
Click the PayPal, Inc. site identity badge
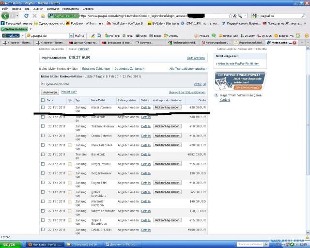click(x=63, y=16)
